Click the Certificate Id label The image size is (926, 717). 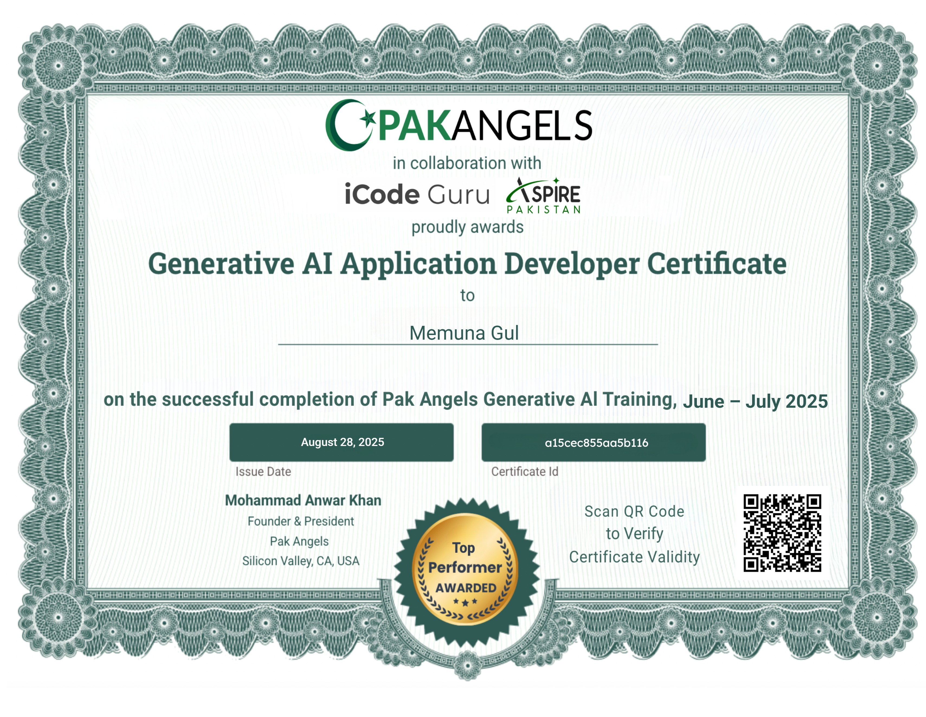[x=525, y=472]
